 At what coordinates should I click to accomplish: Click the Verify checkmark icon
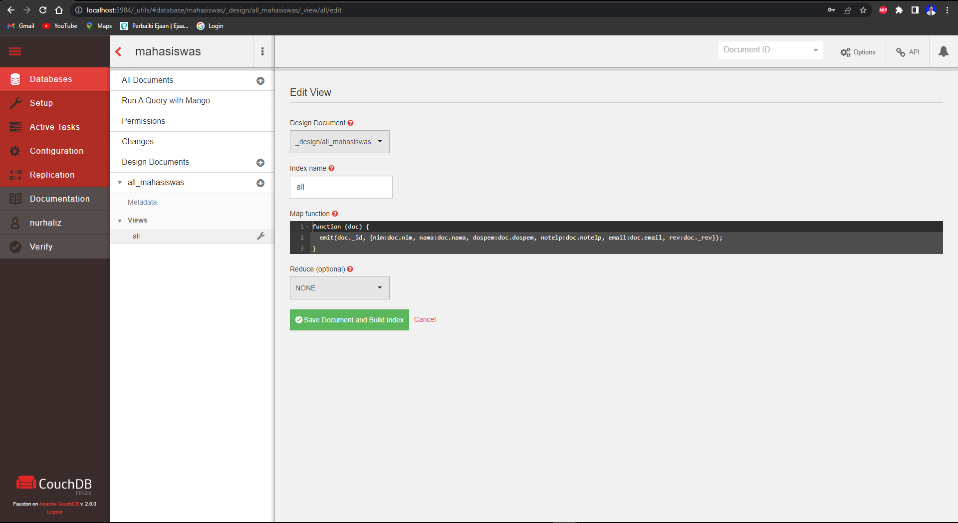[x=15, y=246]
